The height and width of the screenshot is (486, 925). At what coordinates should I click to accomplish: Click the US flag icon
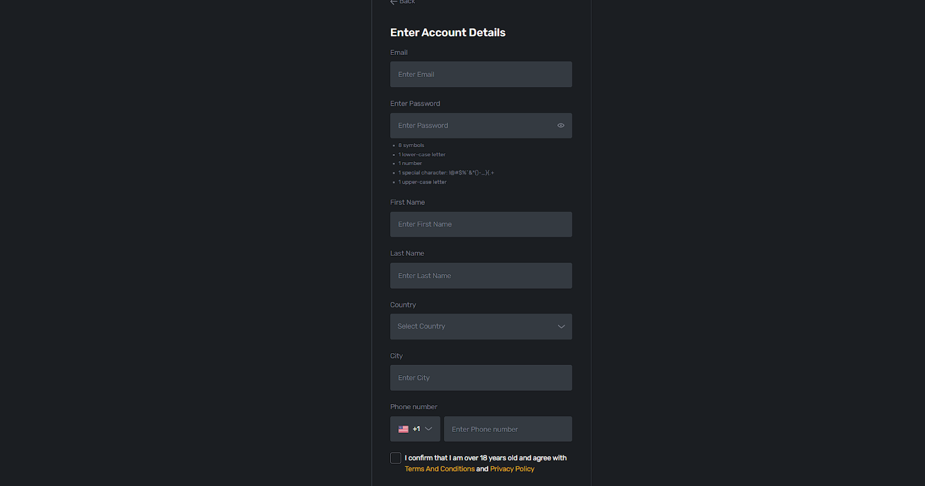(x=404, y=429)
